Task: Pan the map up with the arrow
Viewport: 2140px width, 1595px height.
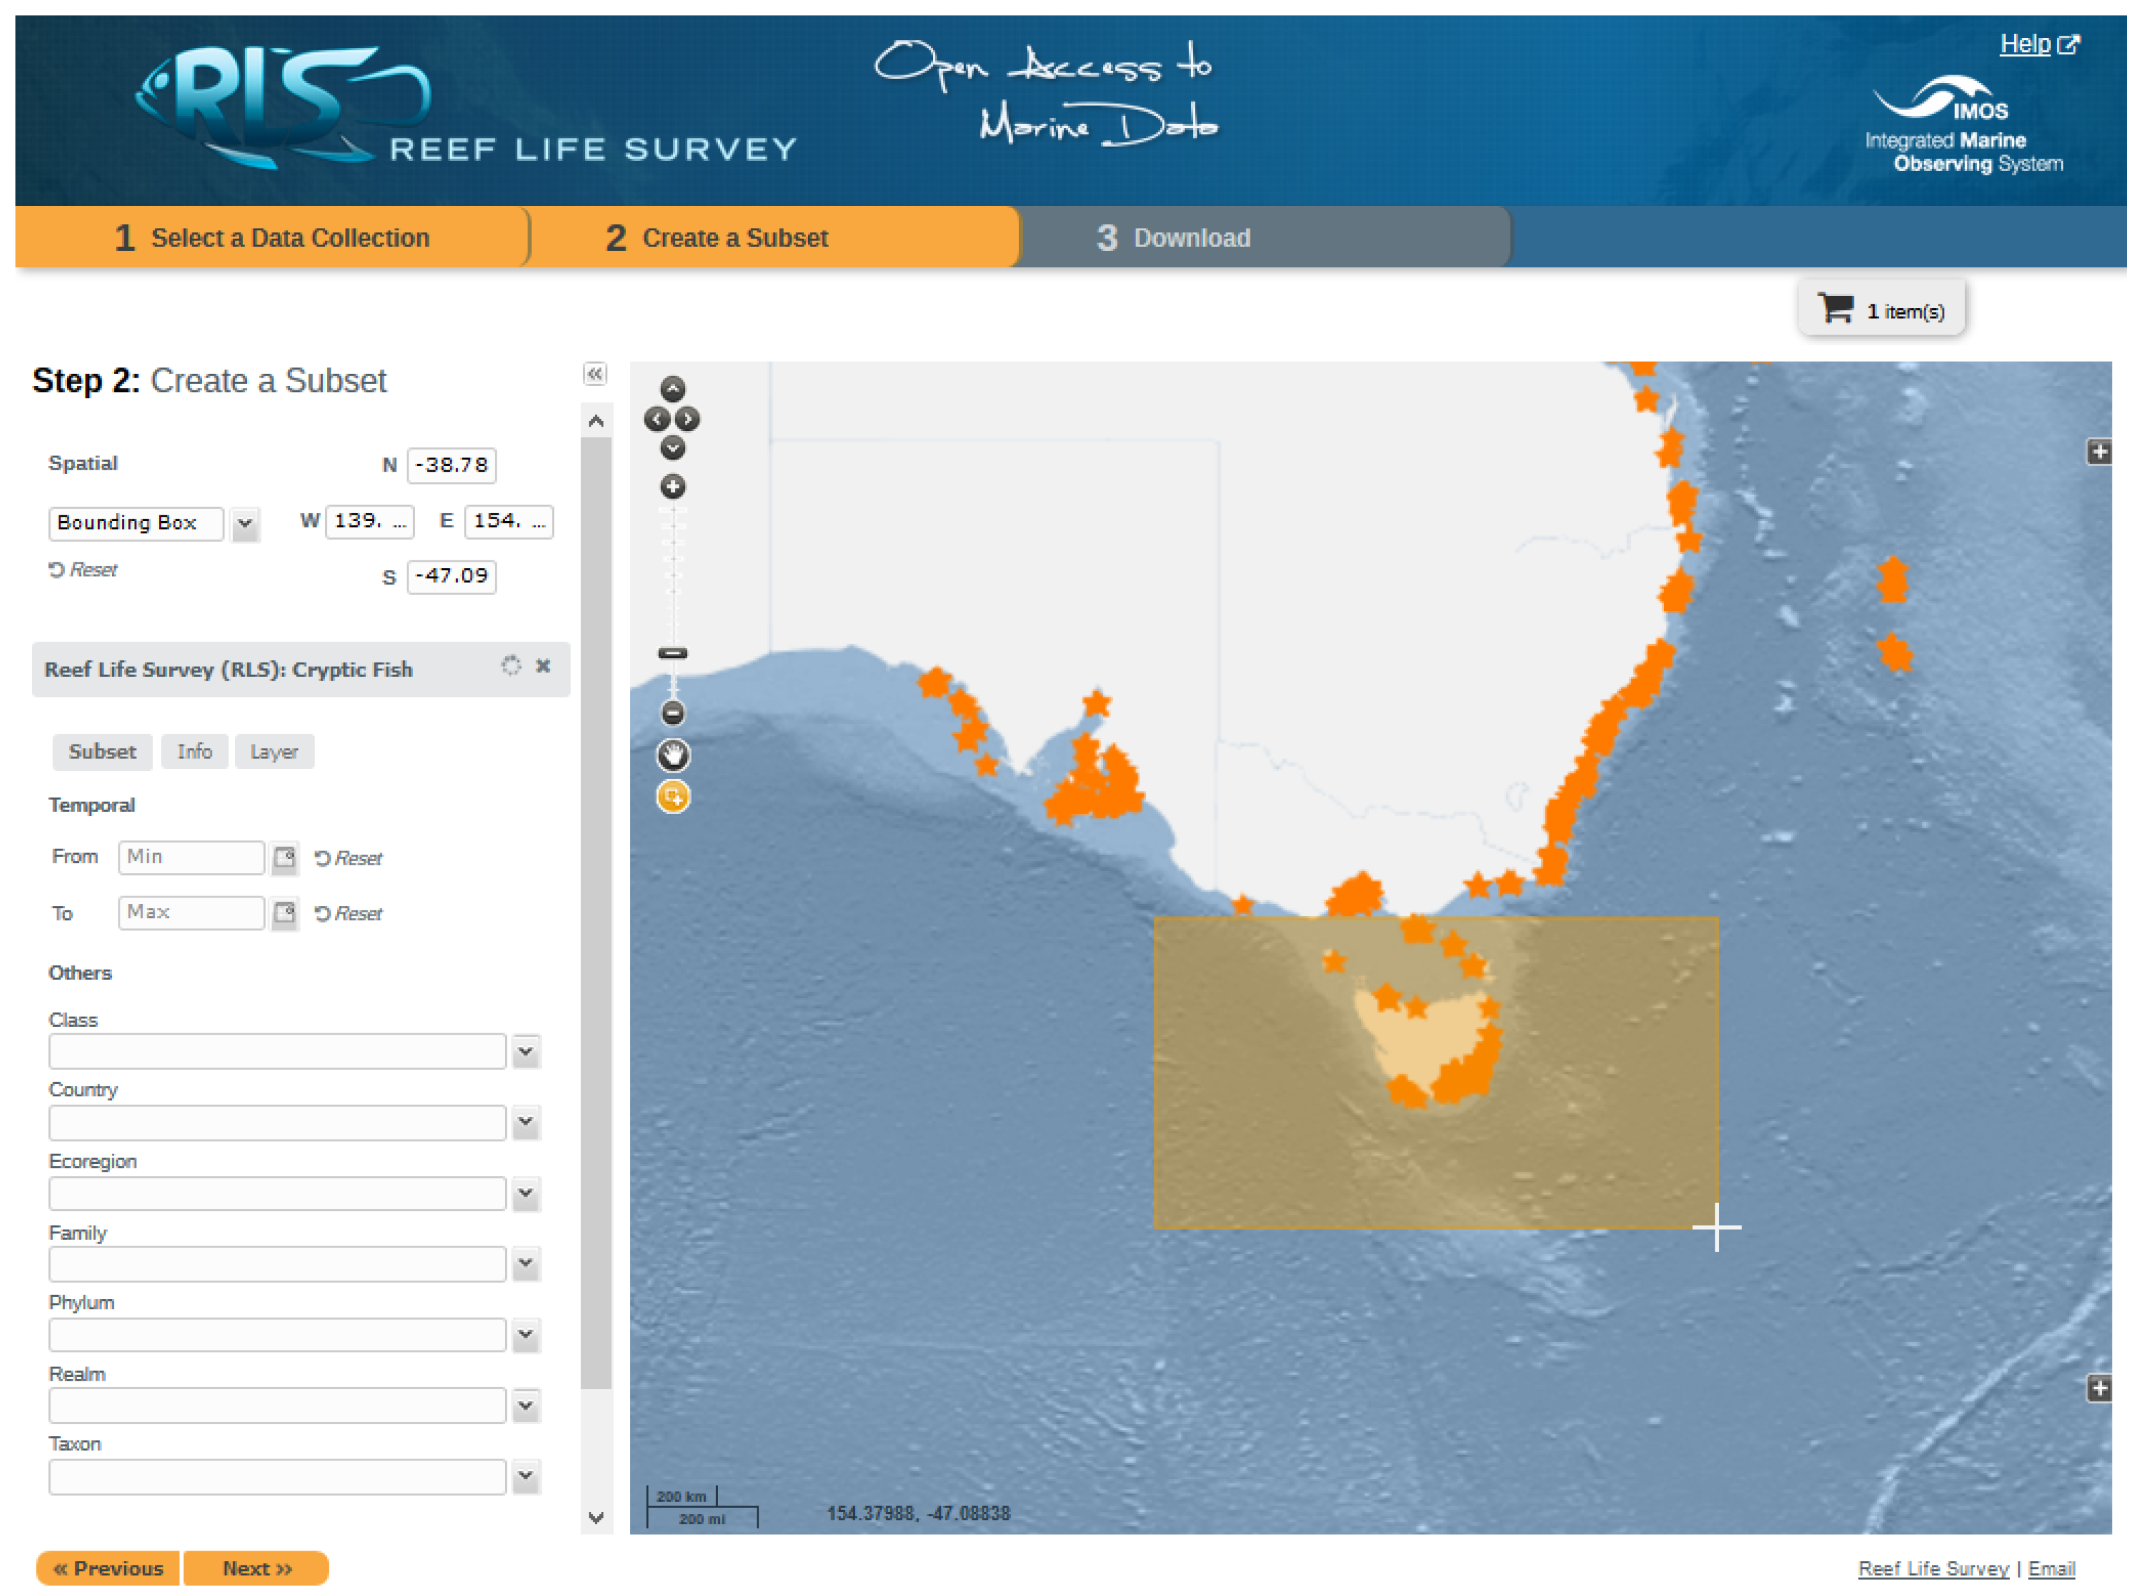Action: tap(673, 388)
